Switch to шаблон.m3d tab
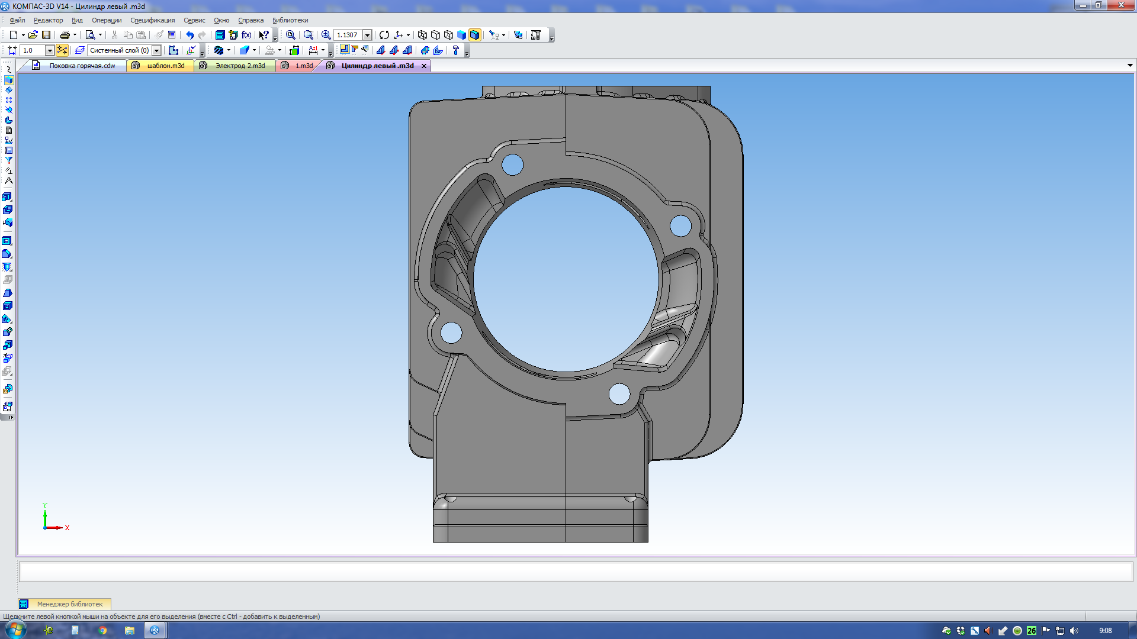The image size is (1137, 639). point(160,66)
